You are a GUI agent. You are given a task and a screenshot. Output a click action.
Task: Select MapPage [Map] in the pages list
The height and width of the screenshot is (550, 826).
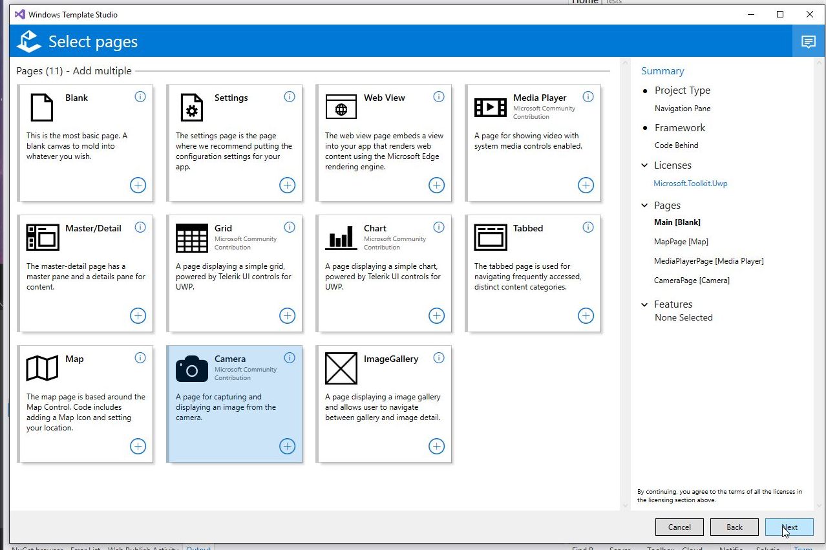681,242
